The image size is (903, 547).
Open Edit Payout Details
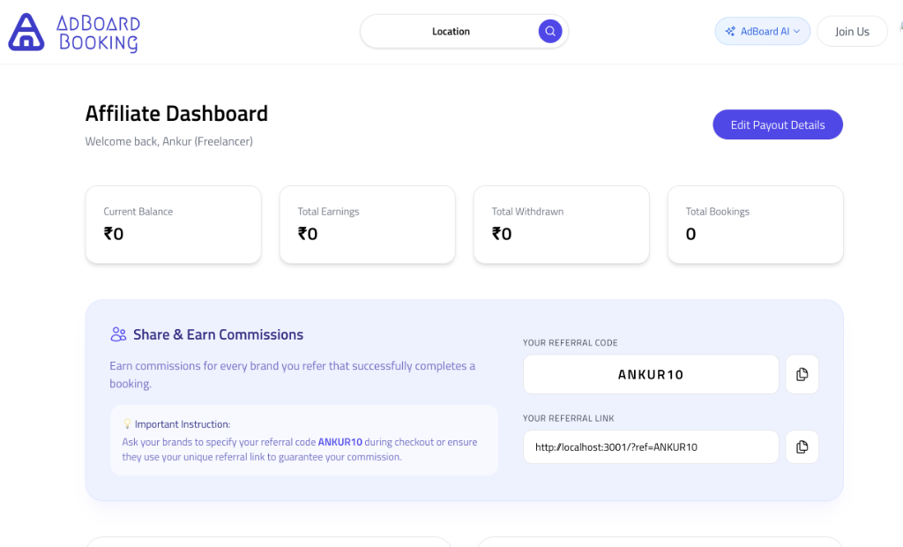click(x=777, y=125)
